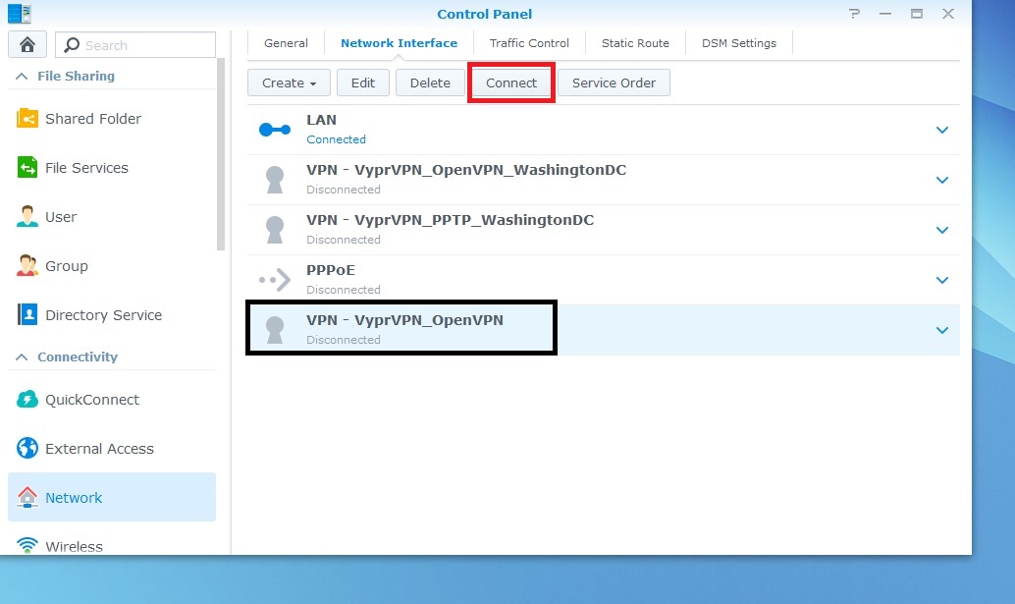Click the Network house icon
1015x604 pixels.
click(27, 497)
